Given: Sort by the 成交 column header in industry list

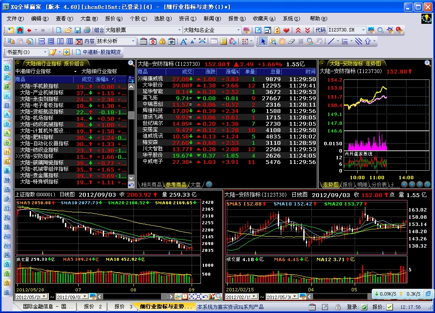Looking at the screenshot, I should click(83, 79).
